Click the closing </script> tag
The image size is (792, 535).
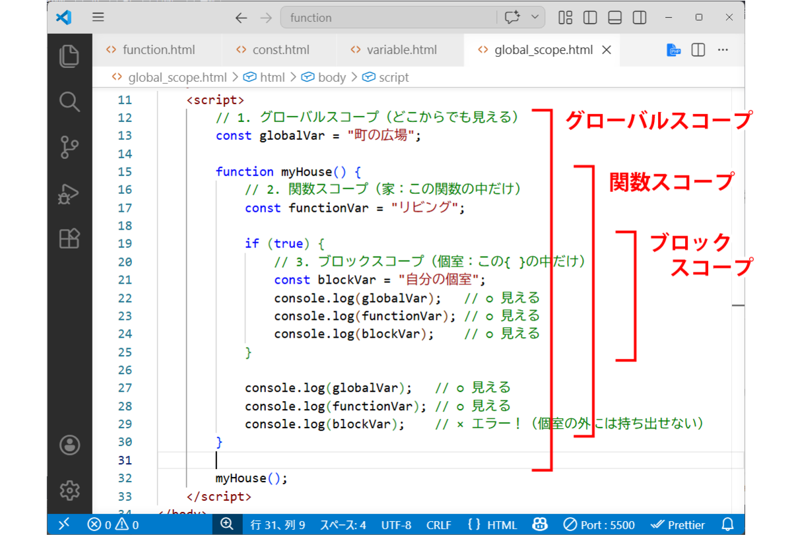[220, 496]
